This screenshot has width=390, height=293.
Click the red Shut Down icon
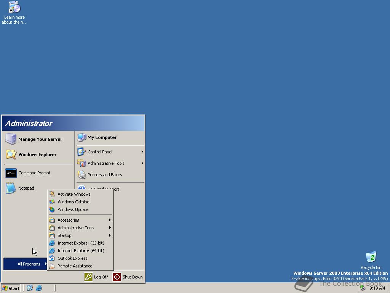(117, 277)
